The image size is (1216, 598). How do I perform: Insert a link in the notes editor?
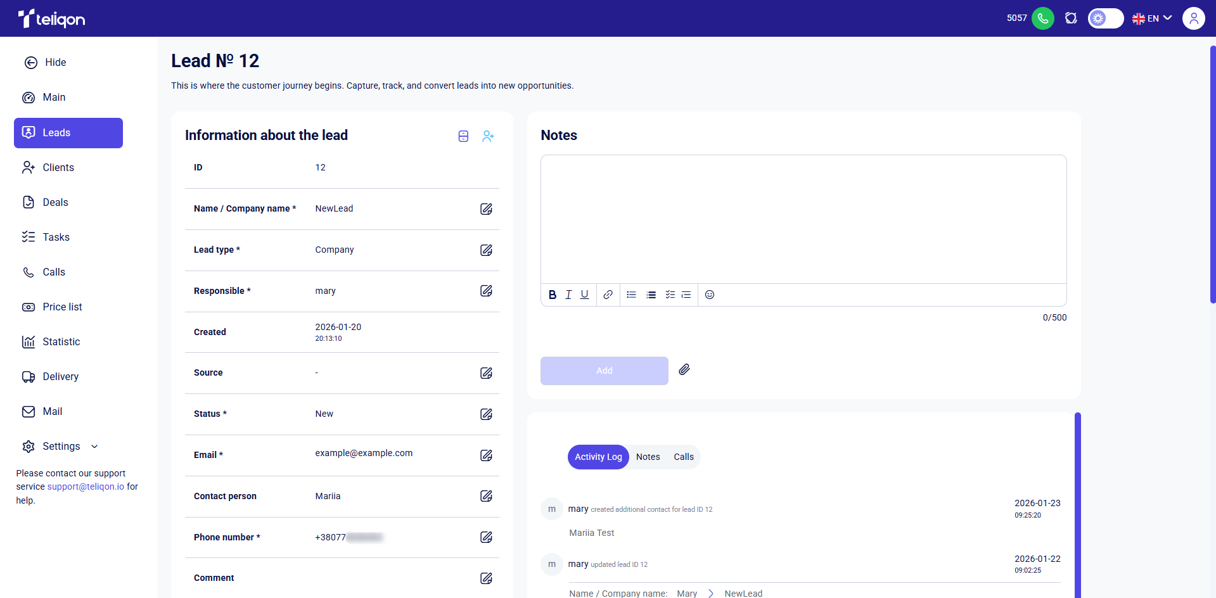608,295
